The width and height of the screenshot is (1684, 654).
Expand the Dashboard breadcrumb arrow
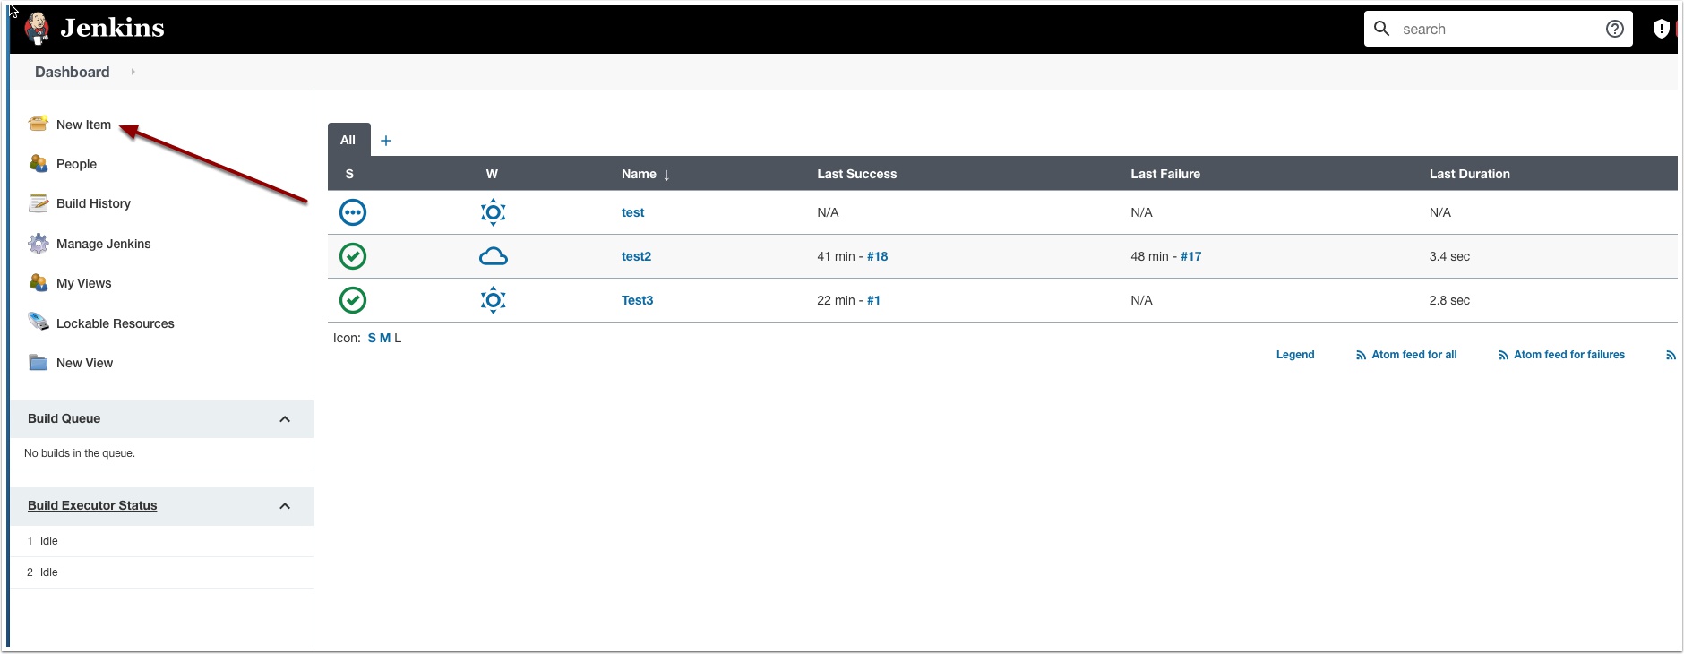(x=133, y=72)
